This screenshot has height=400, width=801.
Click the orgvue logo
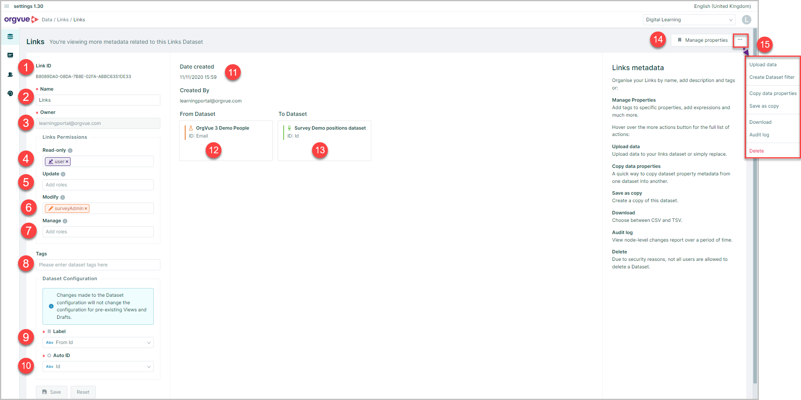pyautogui.click(x=21, y=19)
